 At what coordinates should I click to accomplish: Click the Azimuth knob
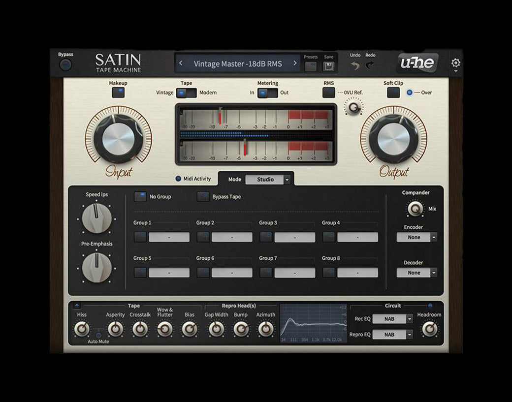tap(266, 329)
